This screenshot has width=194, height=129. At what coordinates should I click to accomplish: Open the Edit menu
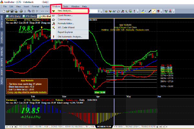tap(11, 6)
